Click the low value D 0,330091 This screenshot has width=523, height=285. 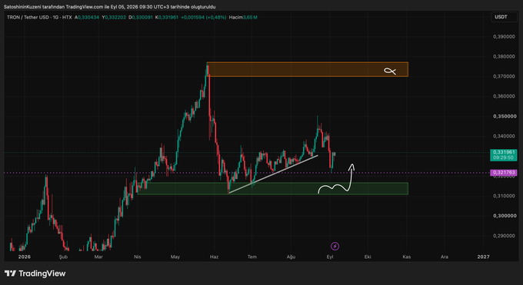point(141,18)
